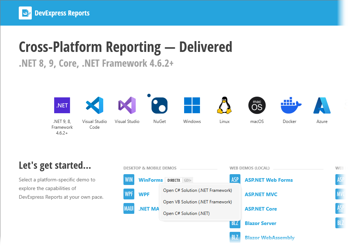Open the Blazor WebAssembly demo
Screen dimensions: 348x247
270,238
